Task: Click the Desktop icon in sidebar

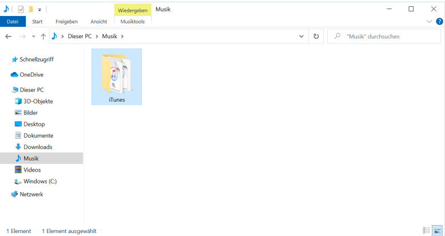Action: [x=18, y=124]
